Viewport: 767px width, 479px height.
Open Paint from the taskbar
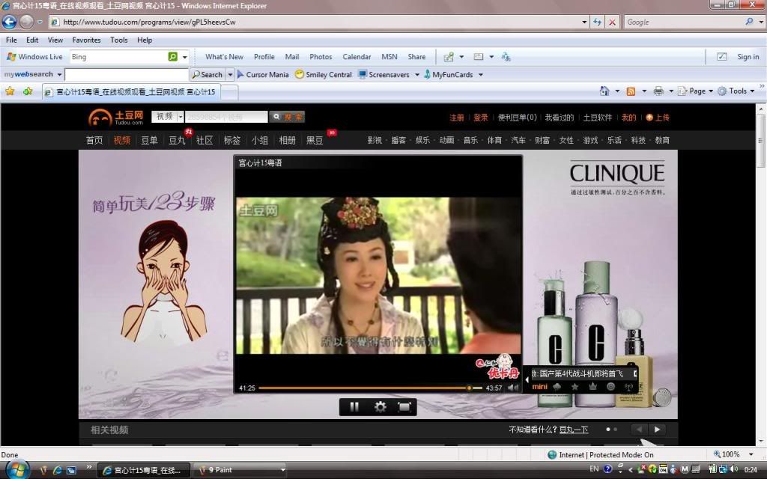240,470
